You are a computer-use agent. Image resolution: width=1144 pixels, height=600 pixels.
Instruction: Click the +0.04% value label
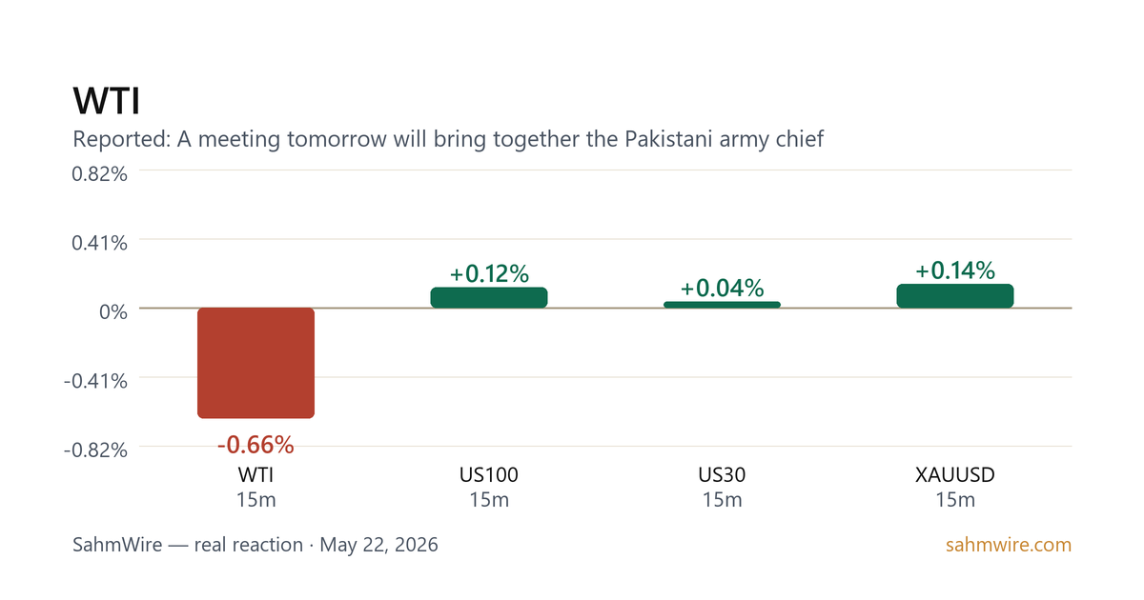coord(722,288)
